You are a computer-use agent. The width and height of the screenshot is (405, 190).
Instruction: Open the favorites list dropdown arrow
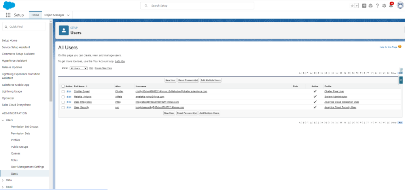[357, 6]
